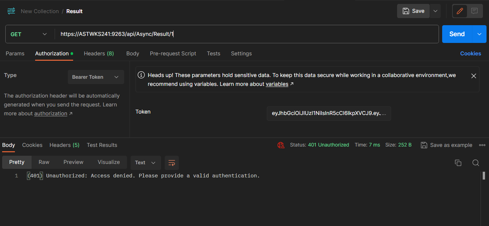489x226 pixels.
Task: Switch response view to Preview
Action: (73, 162)
